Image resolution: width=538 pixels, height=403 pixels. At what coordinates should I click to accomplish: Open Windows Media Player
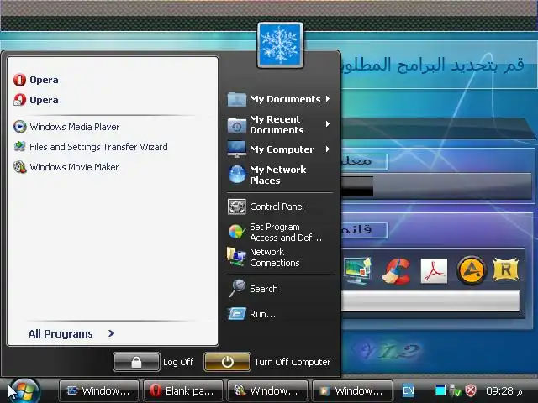click(x=66, y=127)
